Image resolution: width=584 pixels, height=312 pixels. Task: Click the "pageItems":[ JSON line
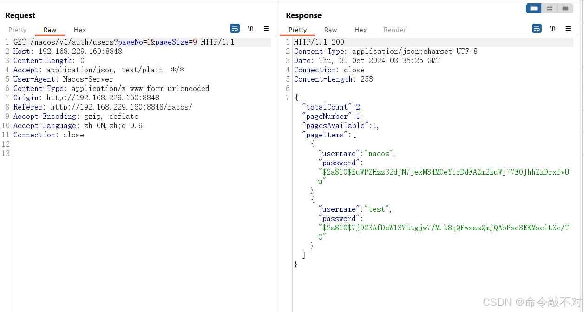[x=329, y=135]
